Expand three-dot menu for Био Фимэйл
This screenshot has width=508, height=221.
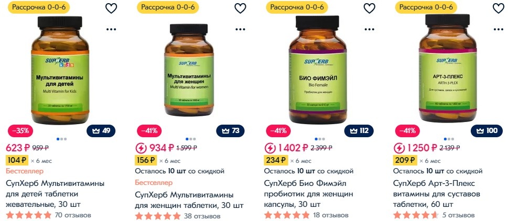(370, 29)
